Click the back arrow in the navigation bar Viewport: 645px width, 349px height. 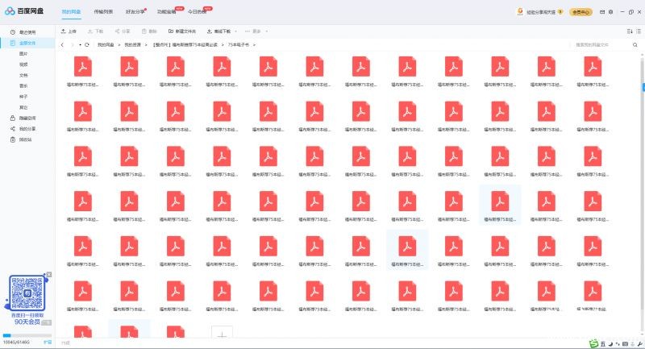63,44
